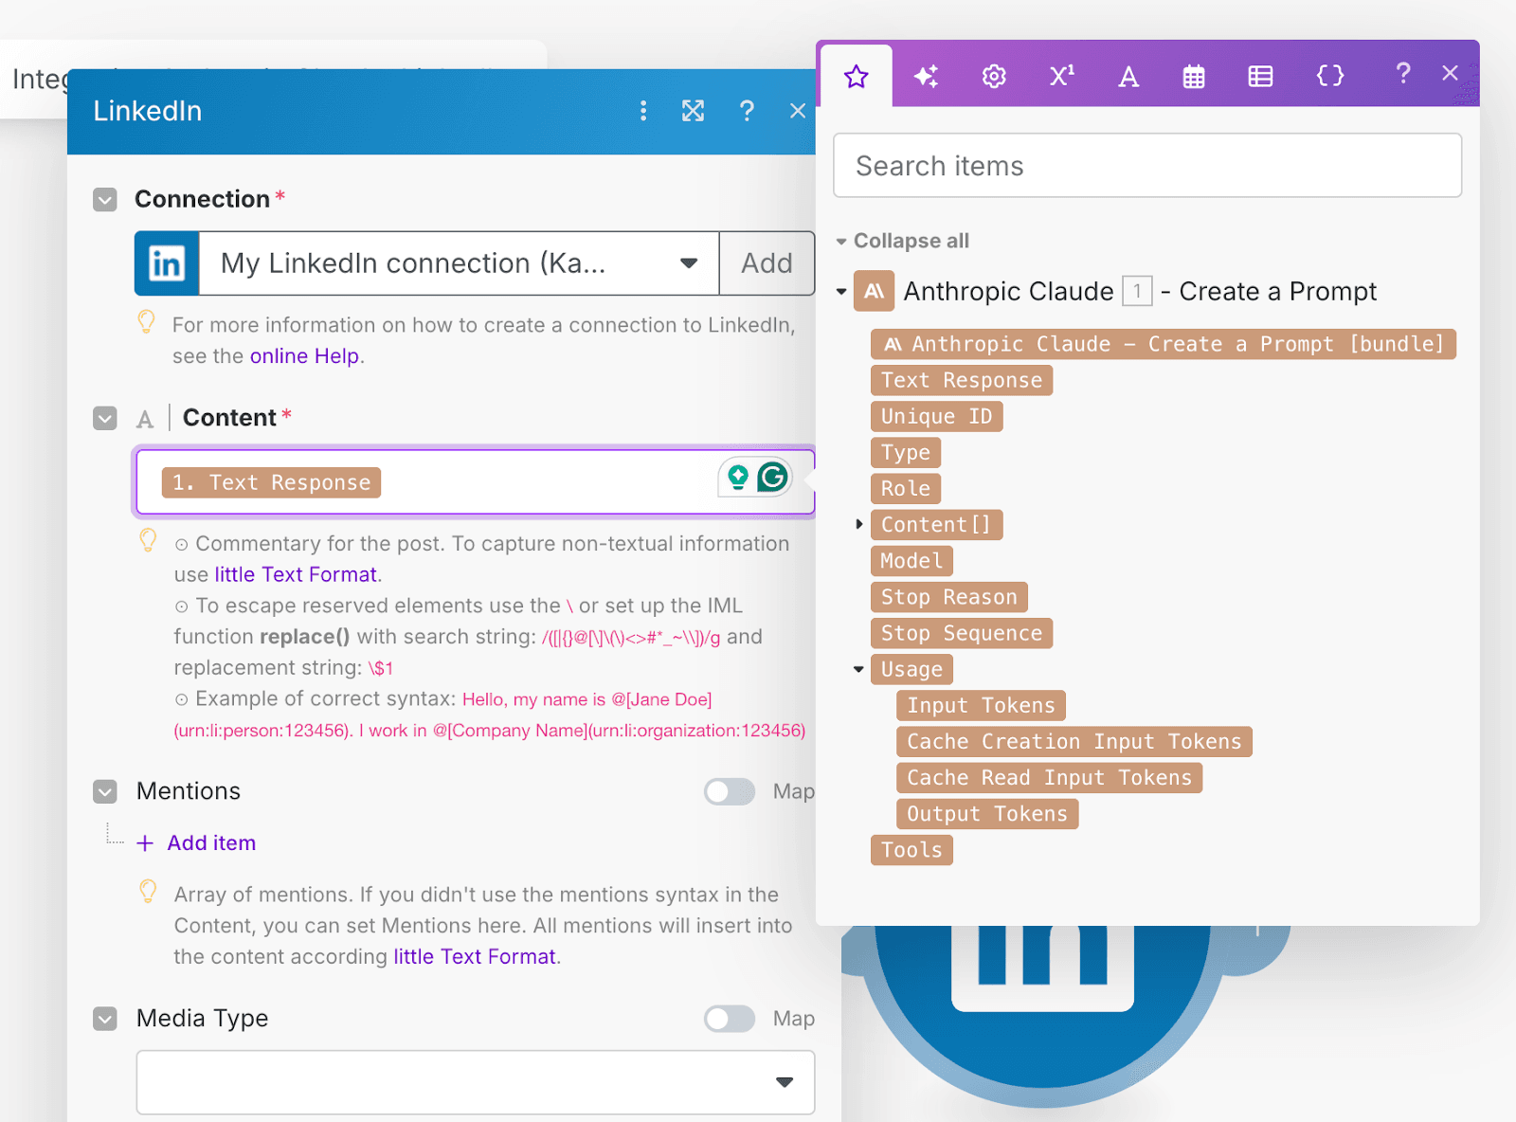Image resolution: width=1516 pixels, height=1122 pixels.
Task: Open the LinkedIn module three-dot menu
Action: (643, 111)
